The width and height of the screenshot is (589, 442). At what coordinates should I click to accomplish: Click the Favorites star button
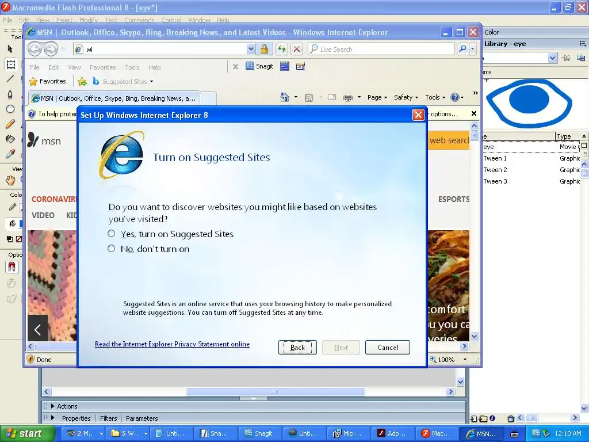[x=47, y=81]
